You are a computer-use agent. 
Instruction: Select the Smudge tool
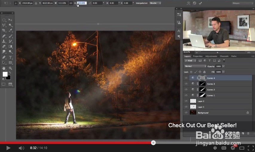(x=4, y=52)
